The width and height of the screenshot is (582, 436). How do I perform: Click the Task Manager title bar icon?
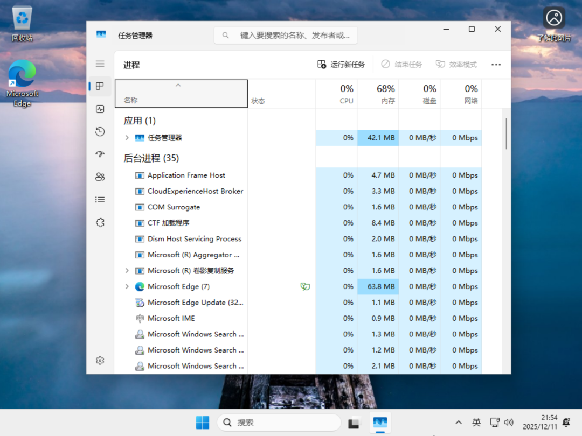101,34
